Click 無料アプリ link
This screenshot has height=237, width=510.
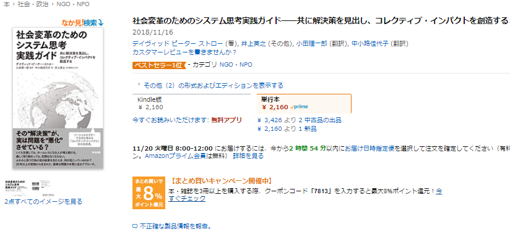227,120
